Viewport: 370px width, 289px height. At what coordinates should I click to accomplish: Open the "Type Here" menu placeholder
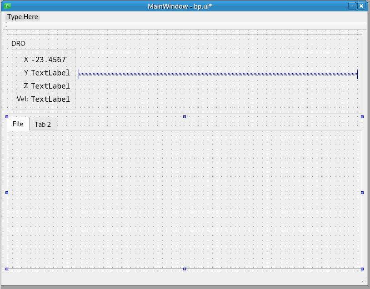[x=23, y=17]
